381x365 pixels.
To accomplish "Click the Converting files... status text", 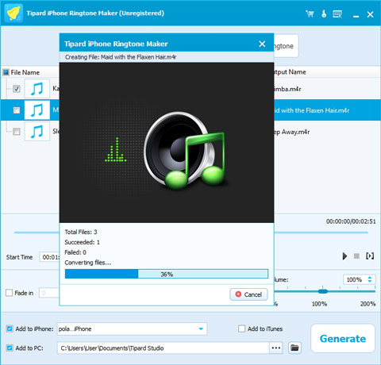I will pyautogui.click(x=88, y=263).
